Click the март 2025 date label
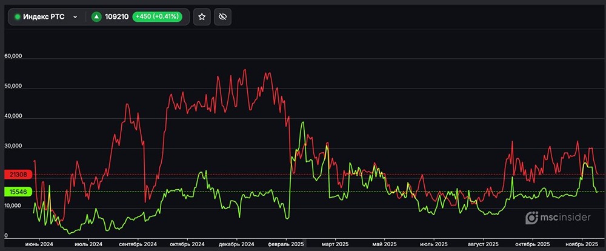This screenshot has width=606, height=251. (335, 244)
